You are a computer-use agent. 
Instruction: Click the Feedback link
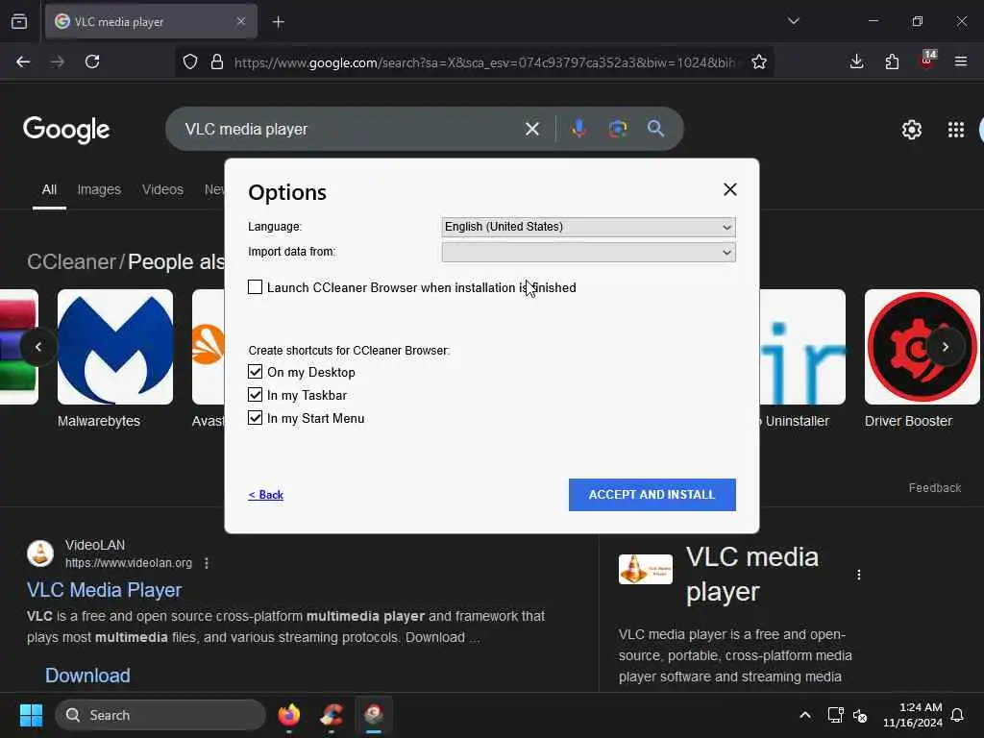click(x=934, y=487)
